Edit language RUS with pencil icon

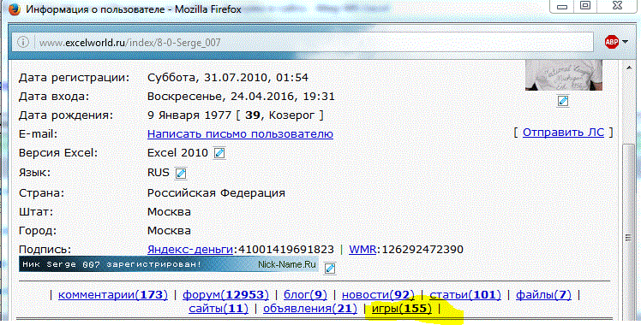tap(181, 173)
